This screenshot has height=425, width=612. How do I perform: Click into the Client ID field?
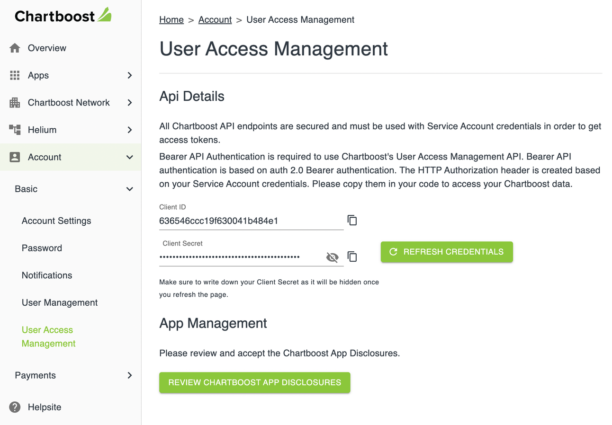pos(251,221)
